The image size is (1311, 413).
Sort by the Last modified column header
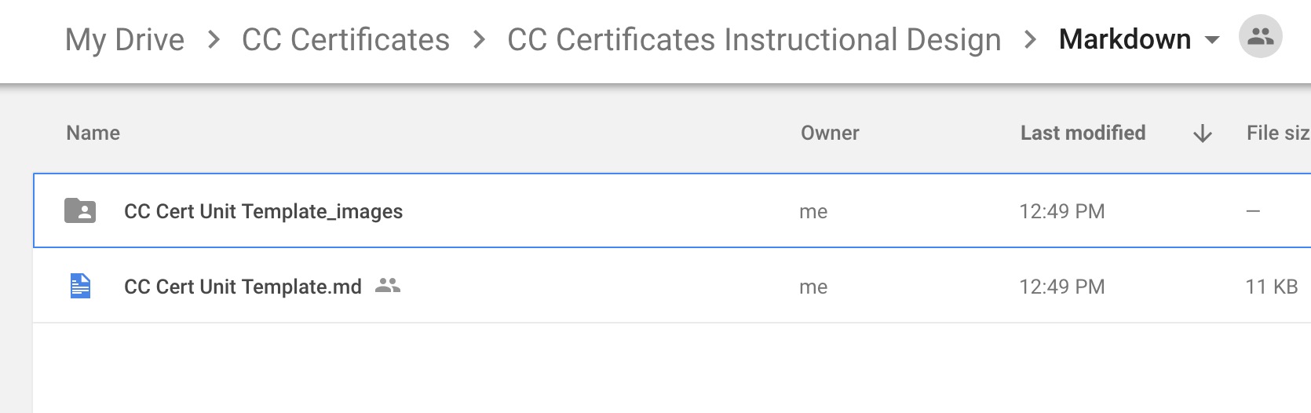pyautogui.click(x=1083, y=133)
